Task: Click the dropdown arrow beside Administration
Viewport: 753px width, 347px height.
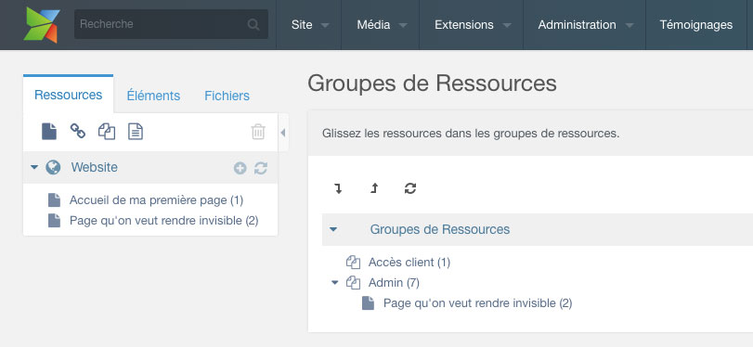Action: coord(630,25)
